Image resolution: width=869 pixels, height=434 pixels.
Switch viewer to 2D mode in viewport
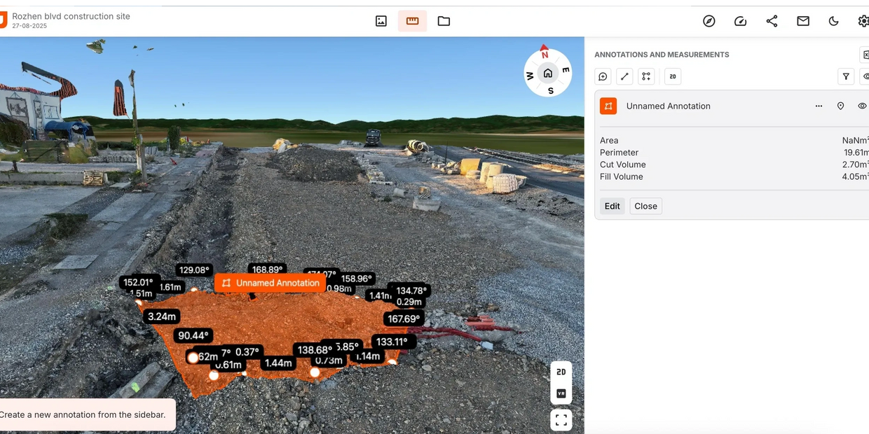click(561, 372)
